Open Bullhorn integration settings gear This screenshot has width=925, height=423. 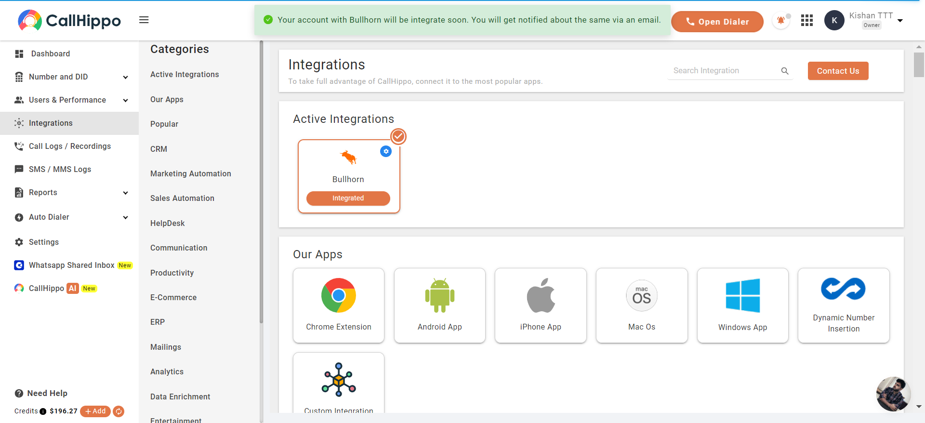tap(386, 151)
